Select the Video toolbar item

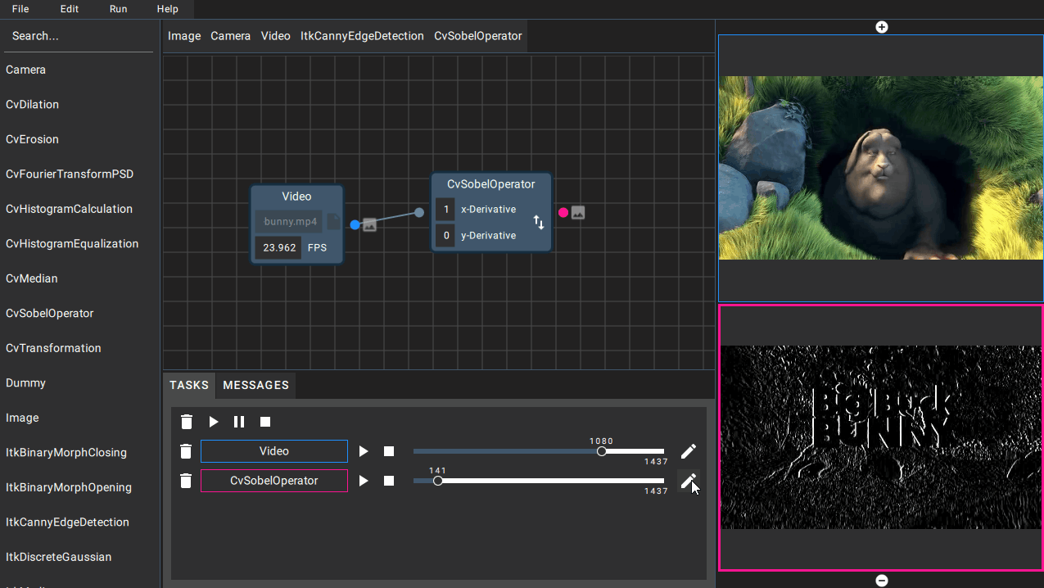276,36
